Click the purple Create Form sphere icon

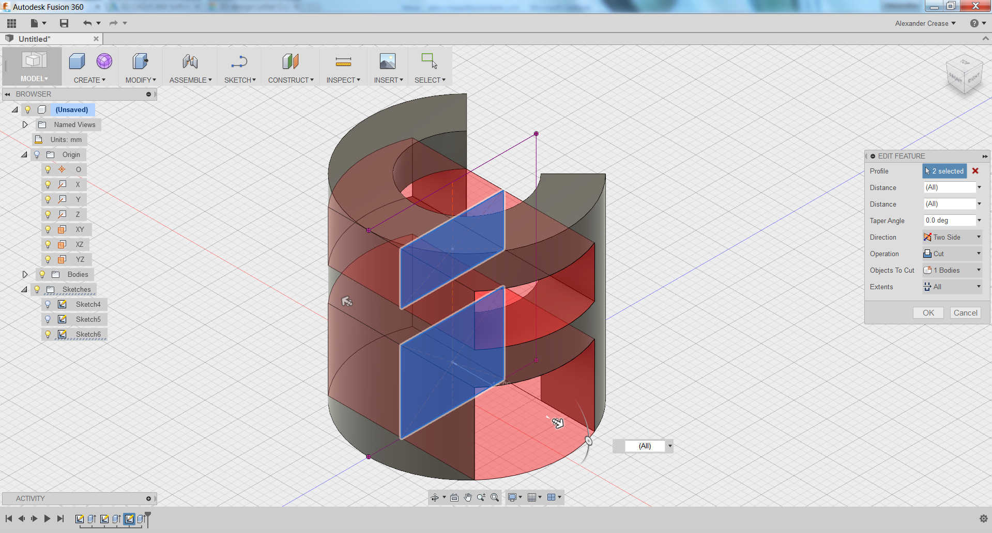(x=104, y=61)
